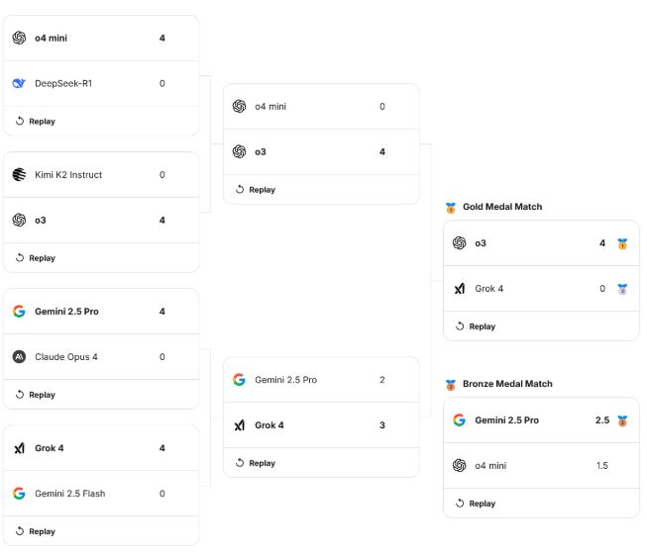Image resolution: width=647 pixels, height=554 pixels.
Task: Click medal icon beside Bronze Medal Match heading
Action: tap(451, 384)
